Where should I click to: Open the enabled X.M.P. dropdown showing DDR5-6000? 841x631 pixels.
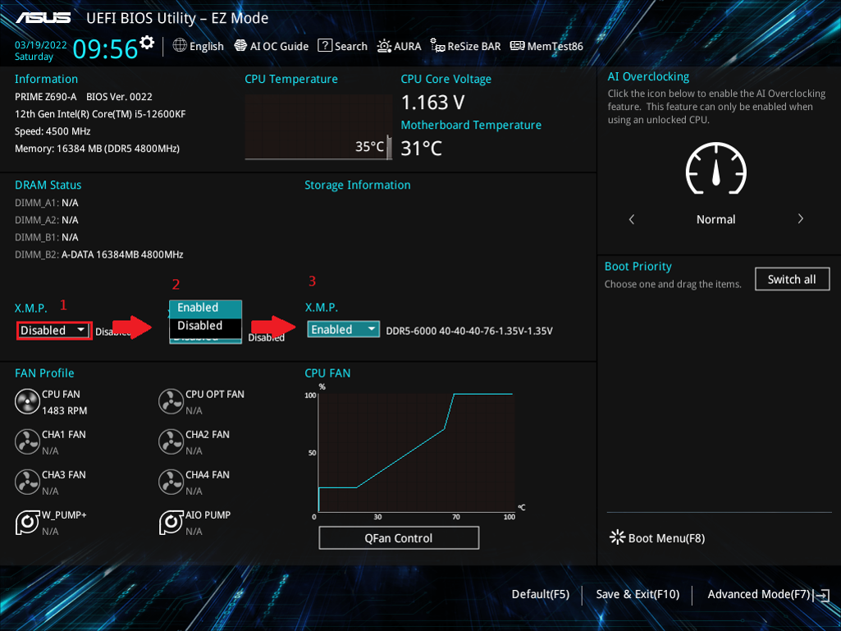click(343, 328)
